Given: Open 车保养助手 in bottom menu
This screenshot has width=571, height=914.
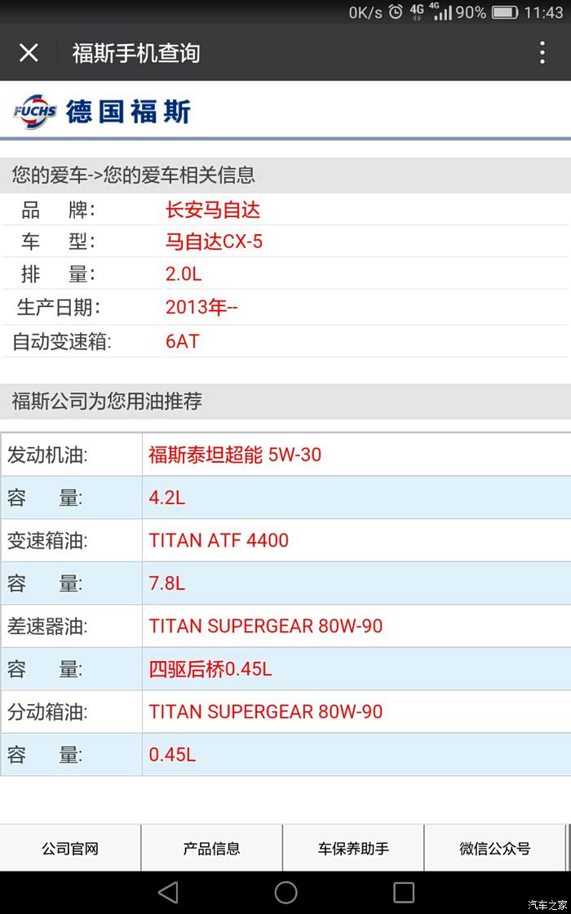Looking at the screenshot, I should 353,848.
